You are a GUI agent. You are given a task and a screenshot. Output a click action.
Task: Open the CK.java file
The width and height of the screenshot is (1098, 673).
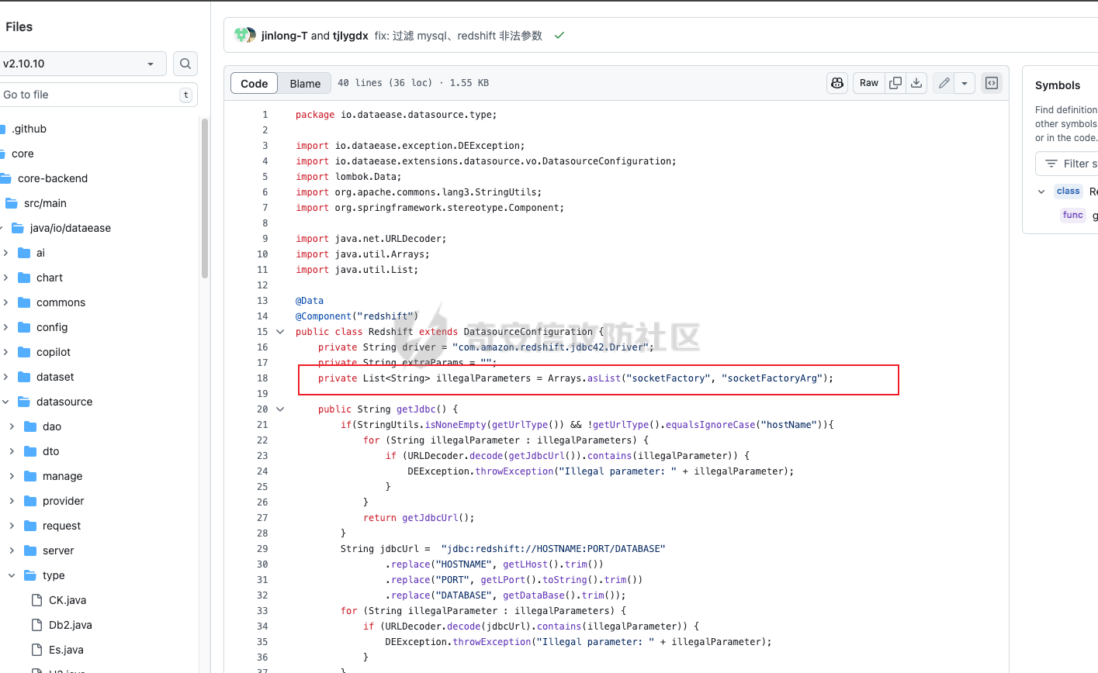(68, 600)
